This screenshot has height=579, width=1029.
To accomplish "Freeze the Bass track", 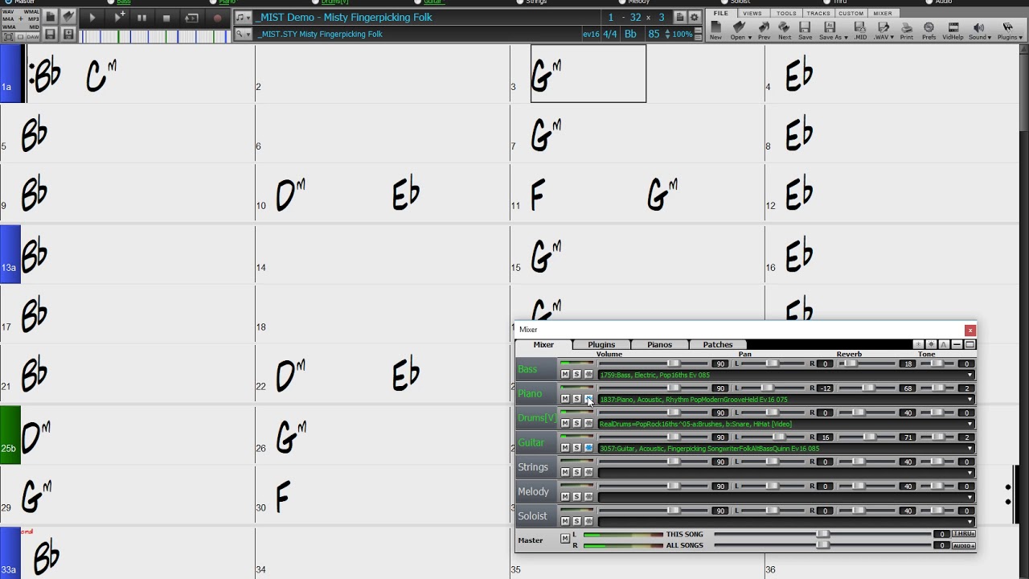I will click(x=588, y=375).
